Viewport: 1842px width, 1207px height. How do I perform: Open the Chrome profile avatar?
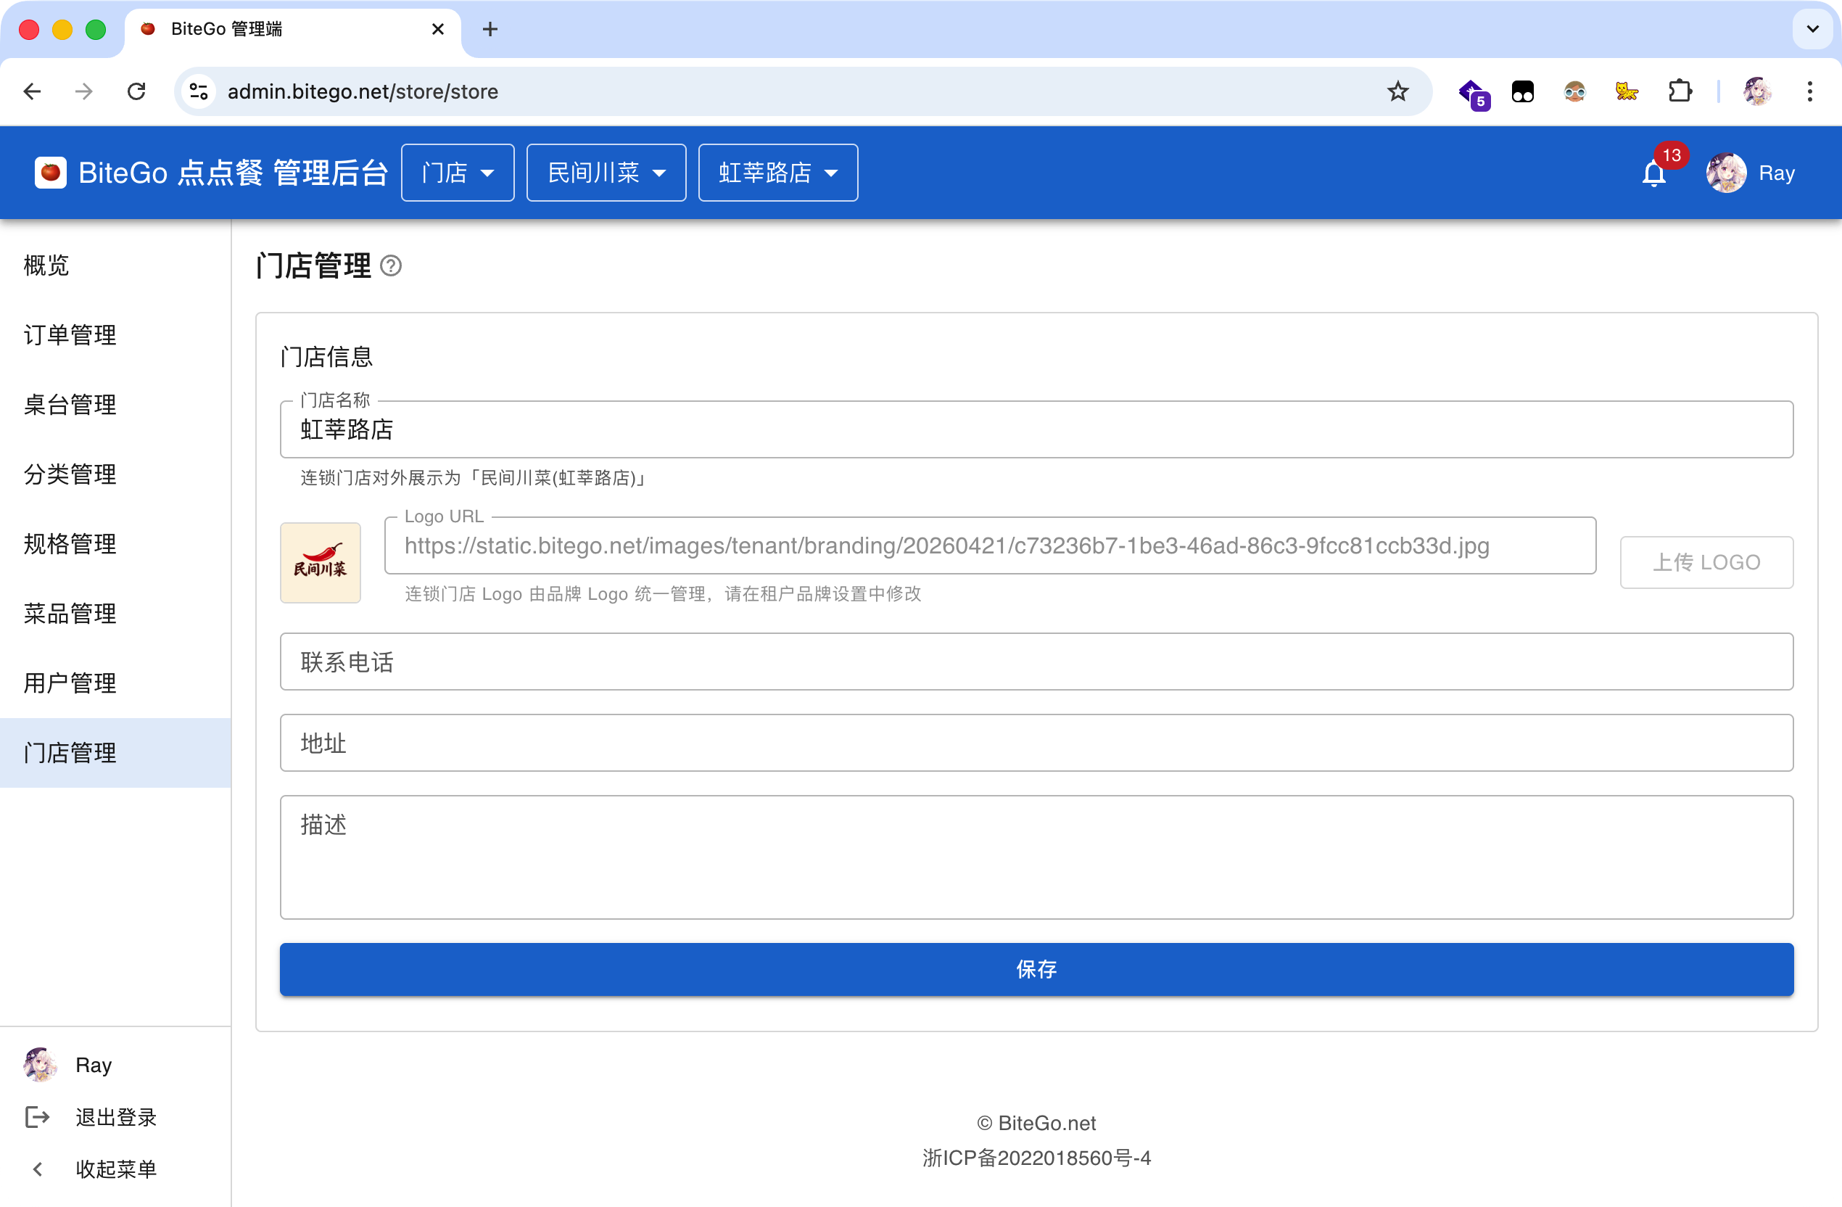(x=1758, y=91)
